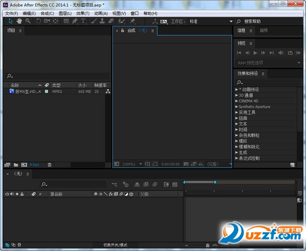This screenshot has width=306, height=251.
Task: Switch to the 音频 panel tab
Action: 264,30
